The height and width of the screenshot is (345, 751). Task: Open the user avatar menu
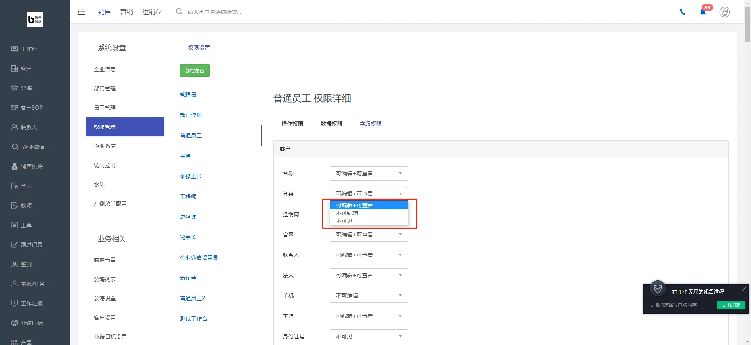point(725,12)
